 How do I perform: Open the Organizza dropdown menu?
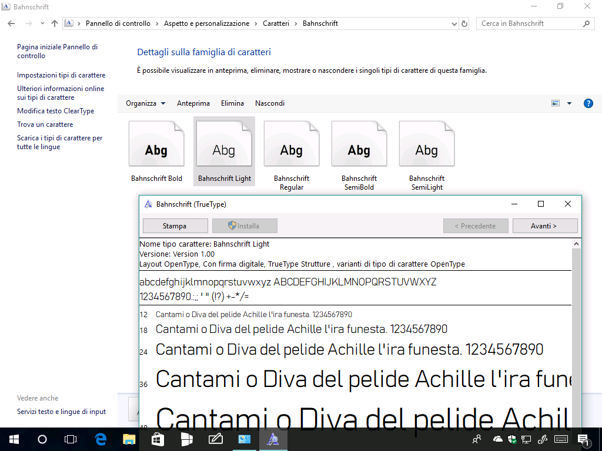[146, 103]
